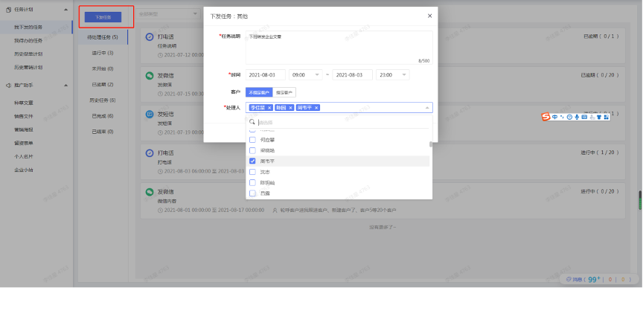Open soft keyboard on Sogou bar
643x314 pixels.
584,117
